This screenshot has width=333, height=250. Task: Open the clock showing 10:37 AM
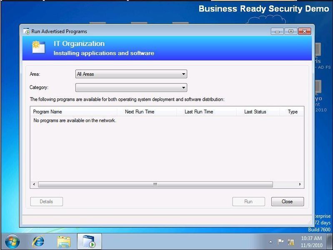(x=311, y=242)
